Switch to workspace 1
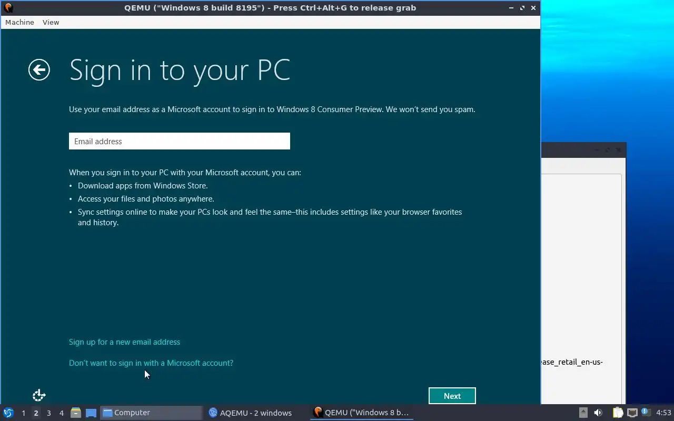674x421 pixels. pos(23,413)
